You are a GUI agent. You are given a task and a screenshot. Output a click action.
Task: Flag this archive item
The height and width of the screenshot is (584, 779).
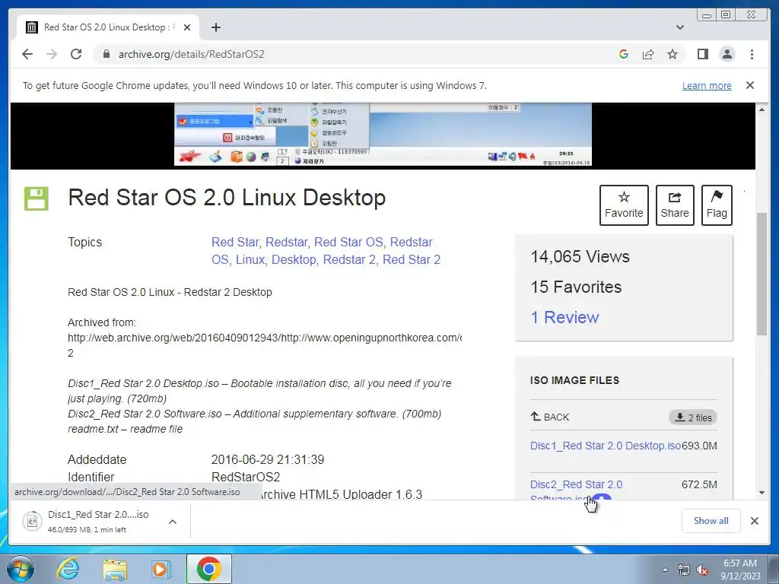[x=717, y=205]
